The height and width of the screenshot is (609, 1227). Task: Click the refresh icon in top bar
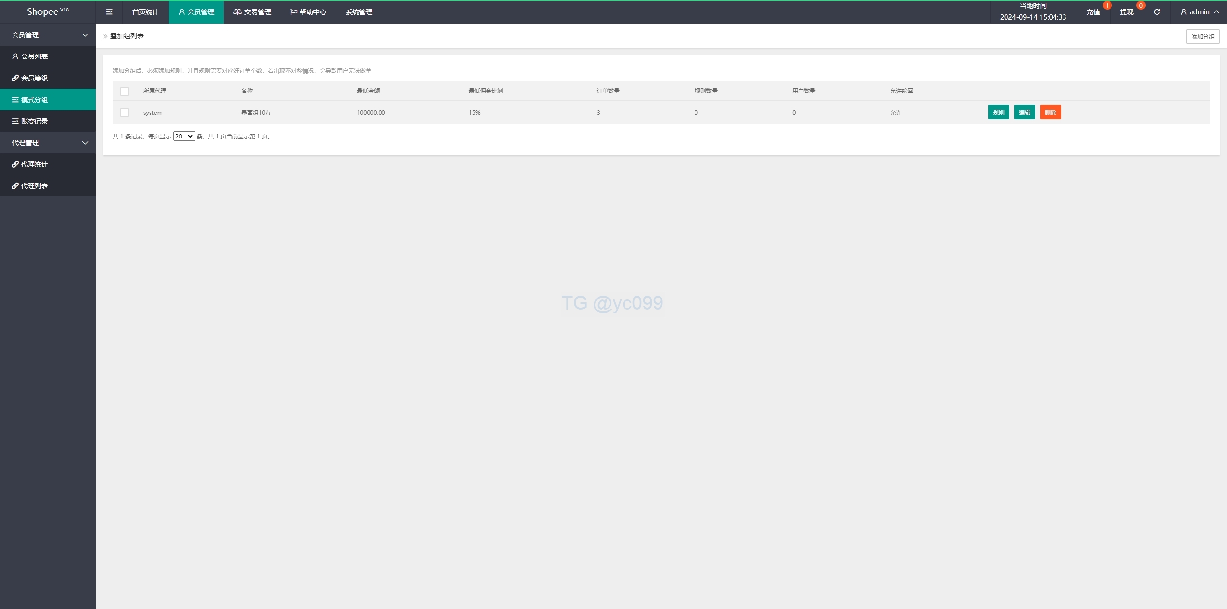tap(1157, 12)
